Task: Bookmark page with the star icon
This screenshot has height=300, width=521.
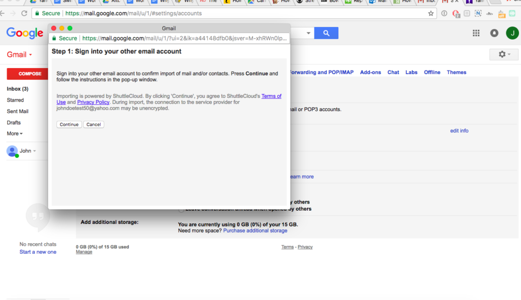Action: (x=431, y=13)
